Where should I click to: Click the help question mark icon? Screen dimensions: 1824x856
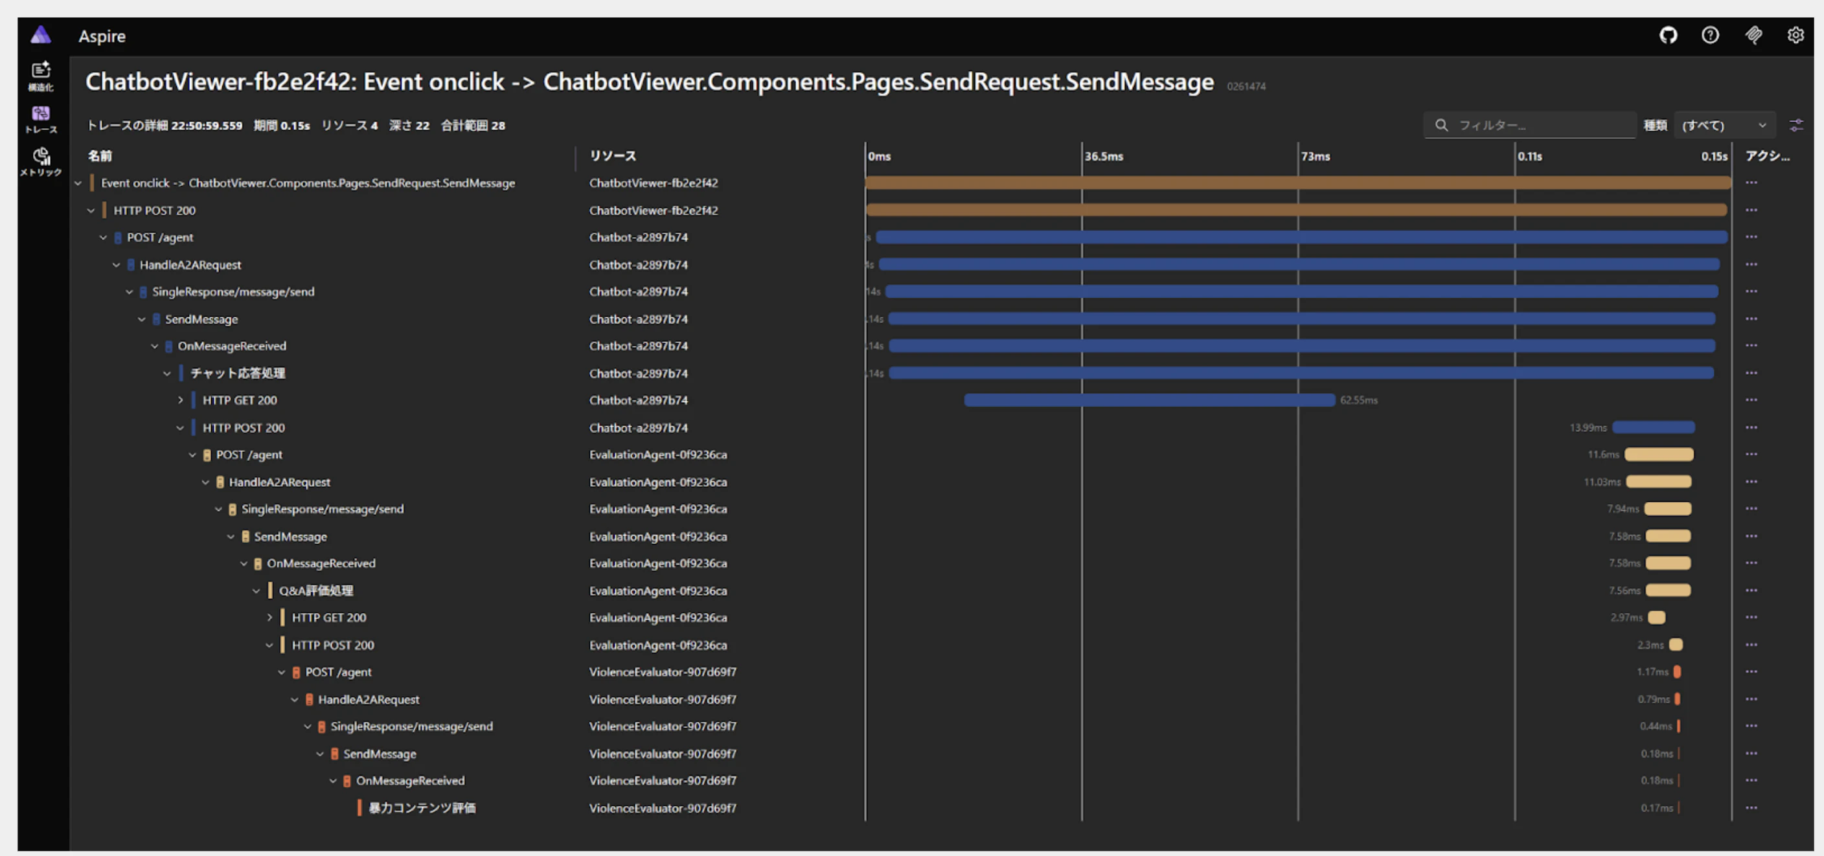pyautogui.click(x=1710, y=36)
